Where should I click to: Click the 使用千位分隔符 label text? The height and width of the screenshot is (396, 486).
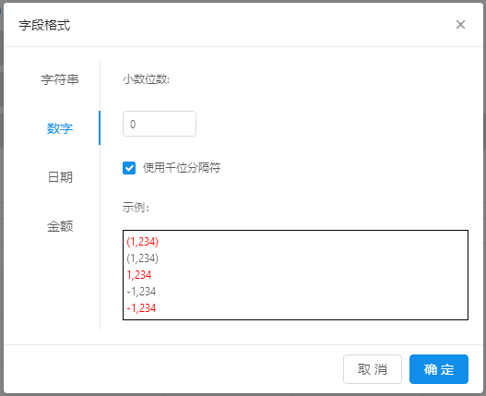182,168
